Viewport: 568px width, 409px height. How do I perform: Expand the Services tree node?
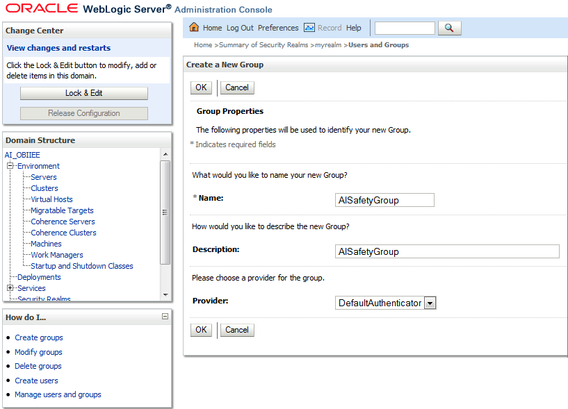(10, 288)
